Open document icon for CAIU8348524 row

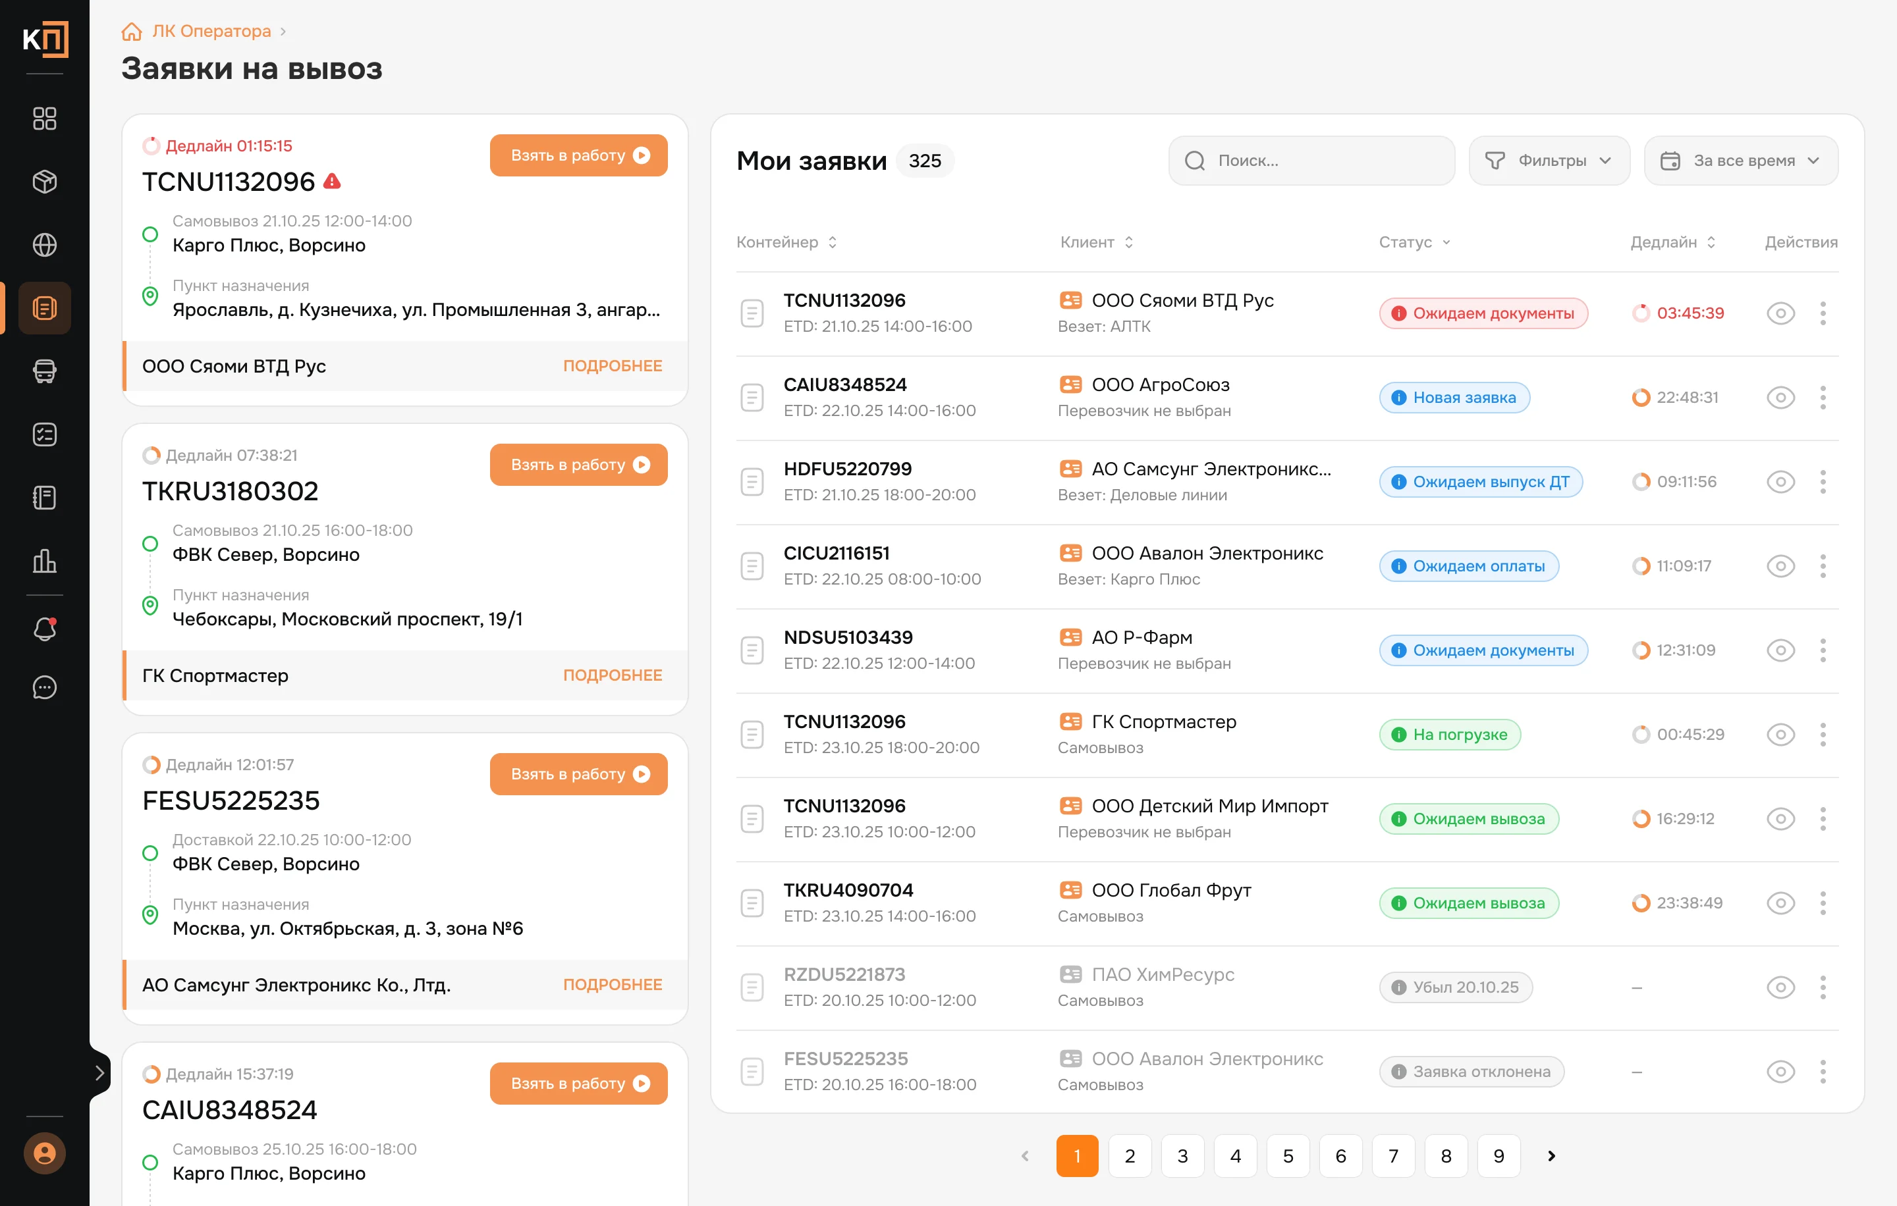click(x=752, y=398)
